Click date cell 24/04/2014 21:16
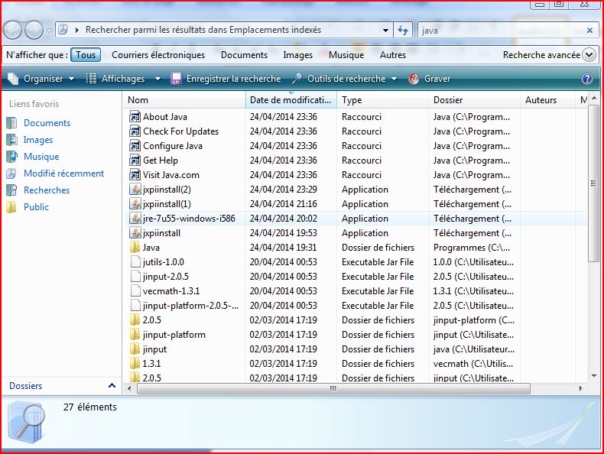 pyautogui.click(x=283, y=204)
